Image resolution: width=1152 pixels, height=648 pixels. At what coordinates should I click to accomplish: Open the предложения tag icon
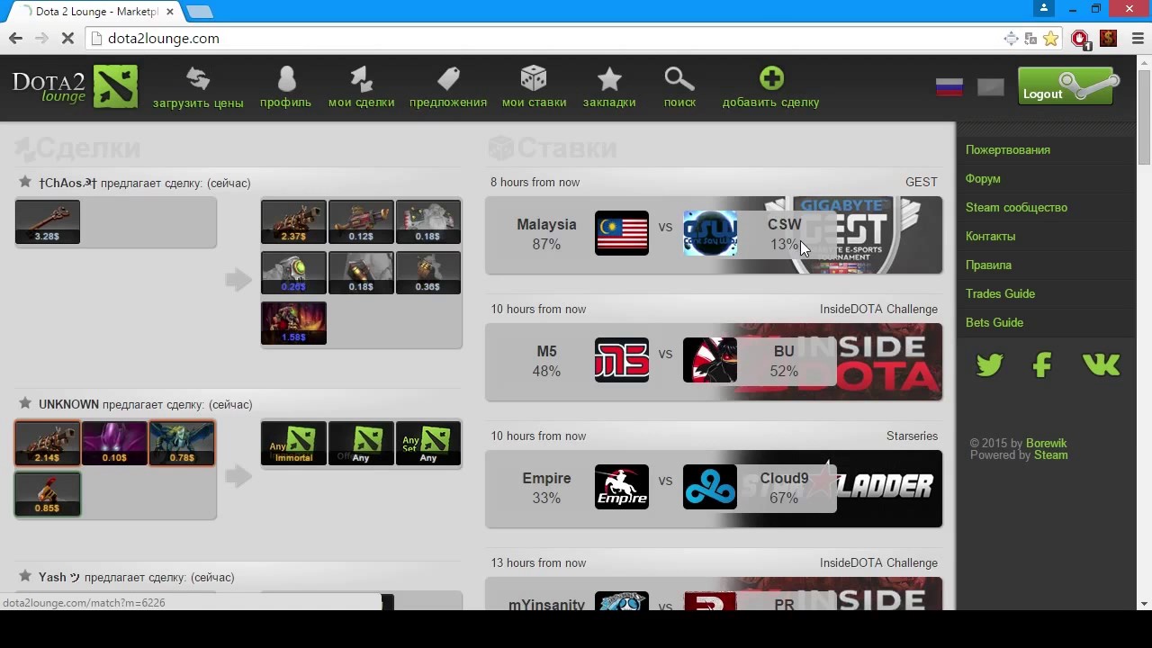(x=448, y=79)
